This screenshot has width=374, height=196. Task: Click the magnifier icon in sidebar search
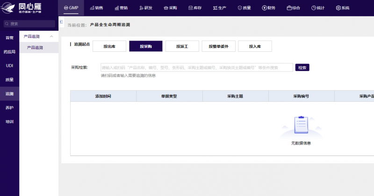tap(7, 24)
